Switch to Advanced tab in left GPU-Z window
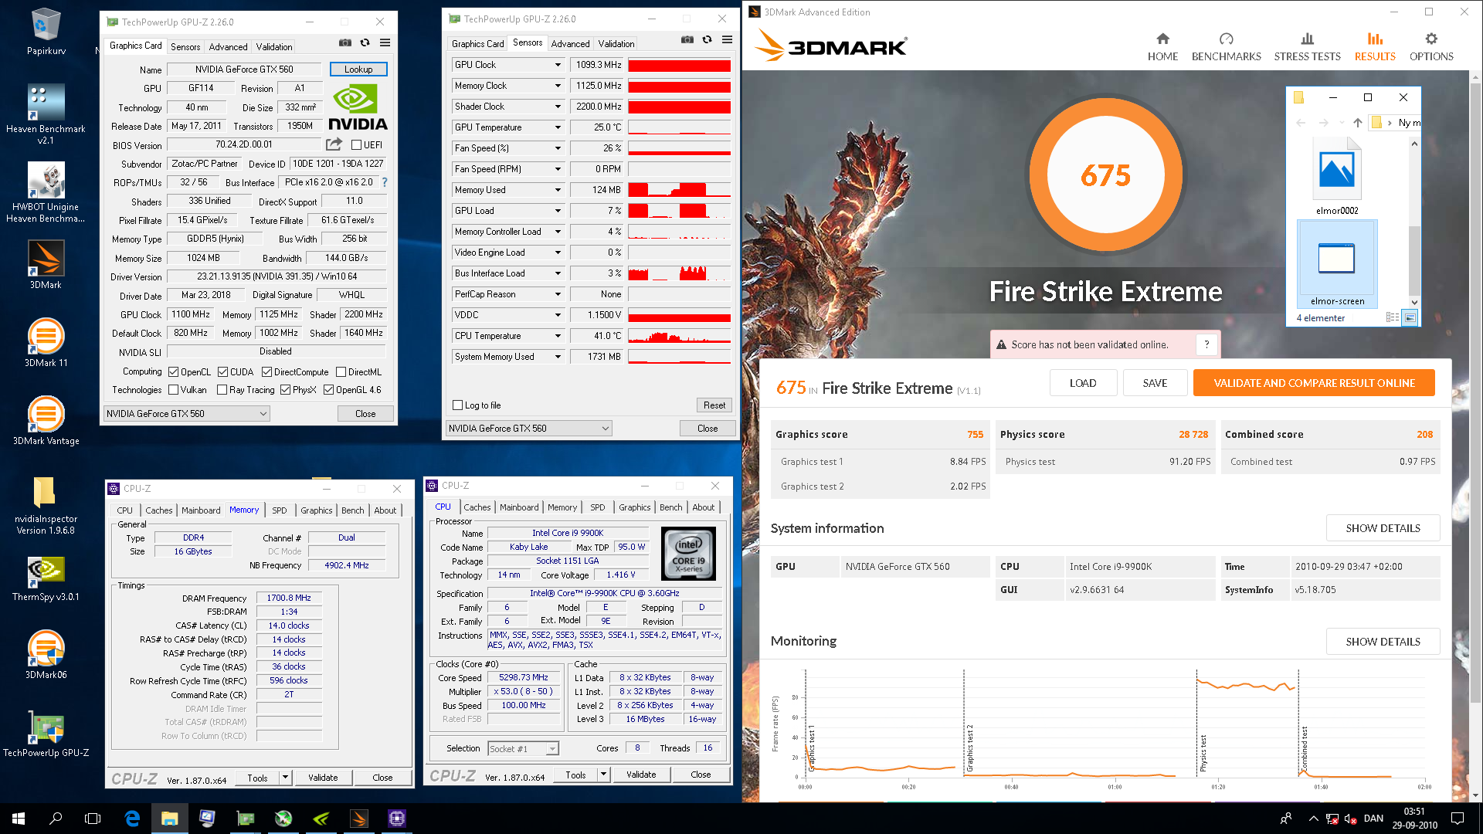Viewport: 1483px width, 834px height. 229,46
